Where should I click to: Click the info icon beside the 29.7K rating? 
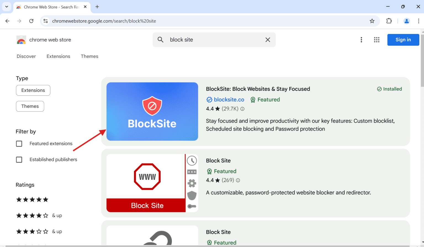242,109
